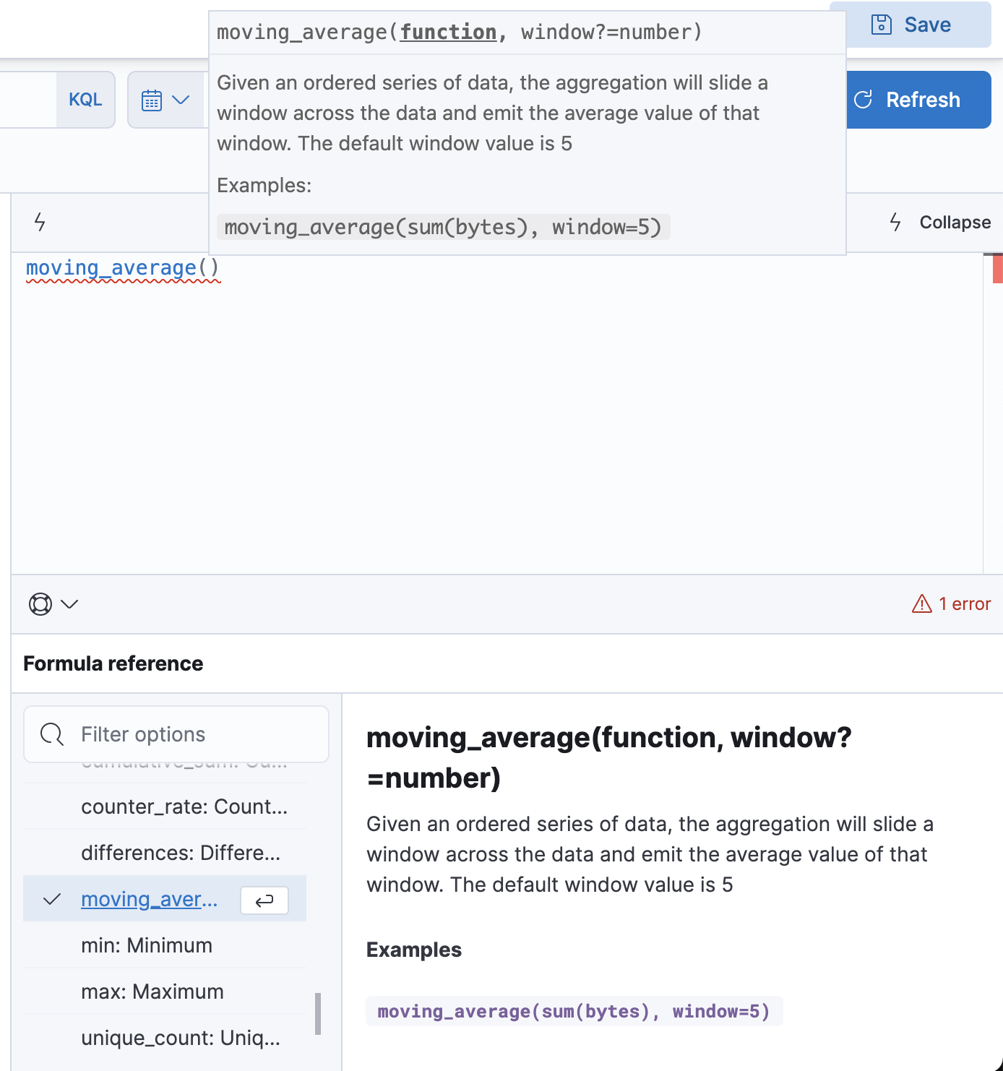
Task: Select the moving_aver... function link
Action: click(x=149, y=899)
